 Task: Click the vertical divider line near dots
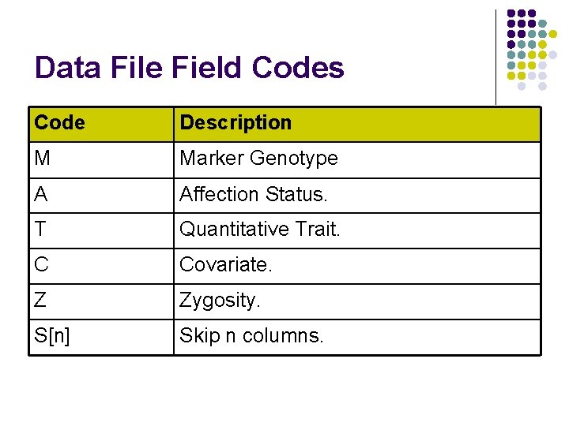tap(496, 57)
